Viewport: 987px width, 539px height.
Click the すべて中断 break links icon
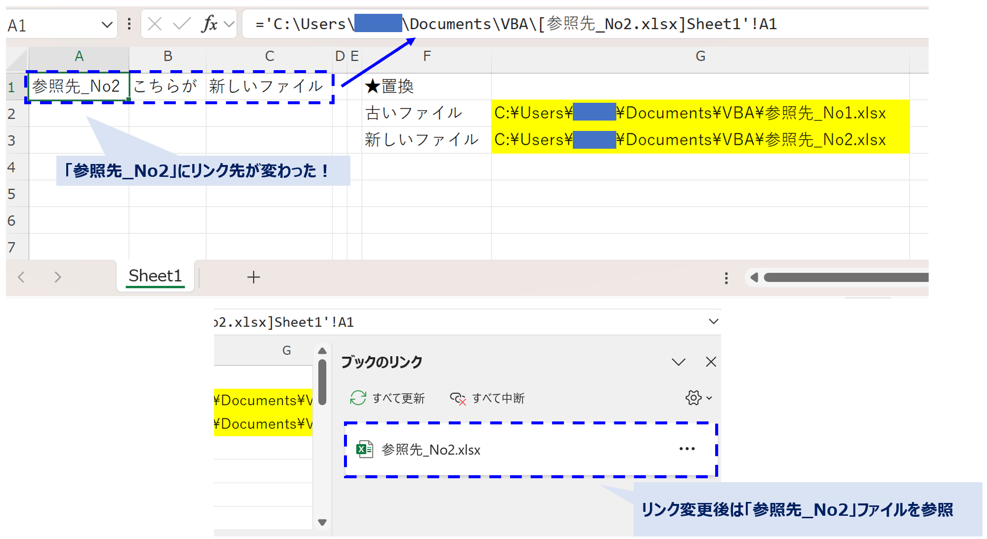coord(459,398)
